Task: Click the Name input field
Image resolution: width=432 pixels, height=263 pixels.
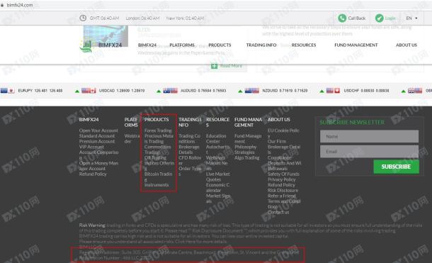Action: tap(369, 136)
